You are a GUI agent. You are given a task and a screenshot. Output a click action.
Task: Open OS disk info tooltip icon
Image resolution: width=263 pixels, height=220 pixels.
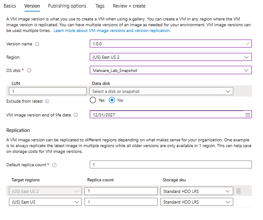click(29, 71)
